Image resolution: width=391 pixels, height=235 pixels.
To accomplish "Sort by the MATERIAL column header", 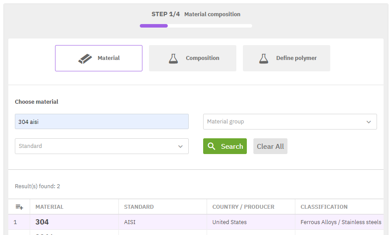I will tap(49, 207).
